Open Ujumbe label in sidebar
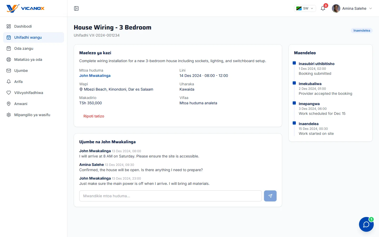The width and height of the screenshot is (379, 237). coord(21,71)
